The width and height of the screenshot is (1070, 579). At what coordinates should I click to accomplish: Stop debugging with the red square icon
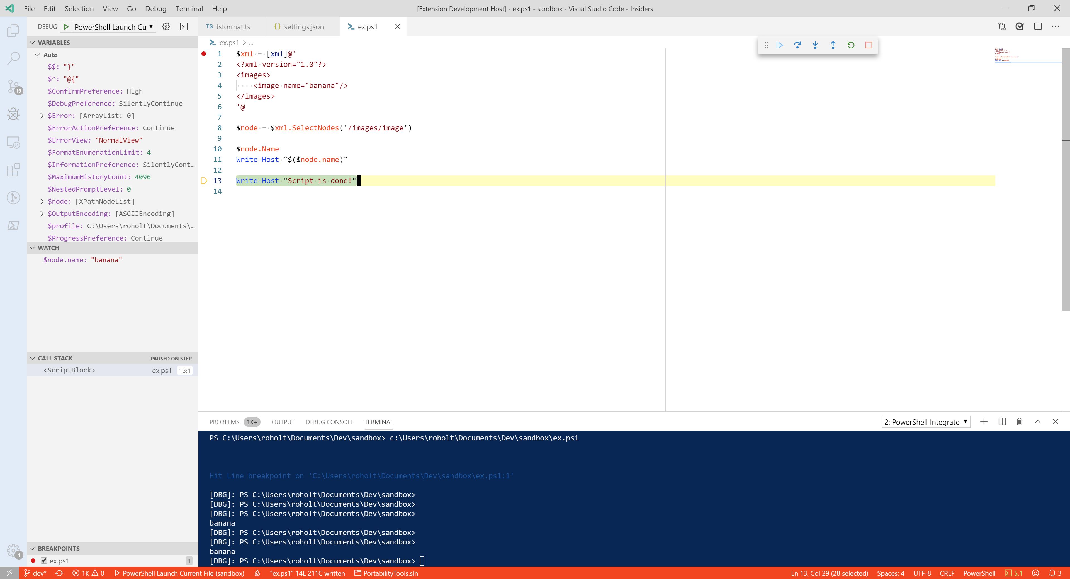click(868, 45)
